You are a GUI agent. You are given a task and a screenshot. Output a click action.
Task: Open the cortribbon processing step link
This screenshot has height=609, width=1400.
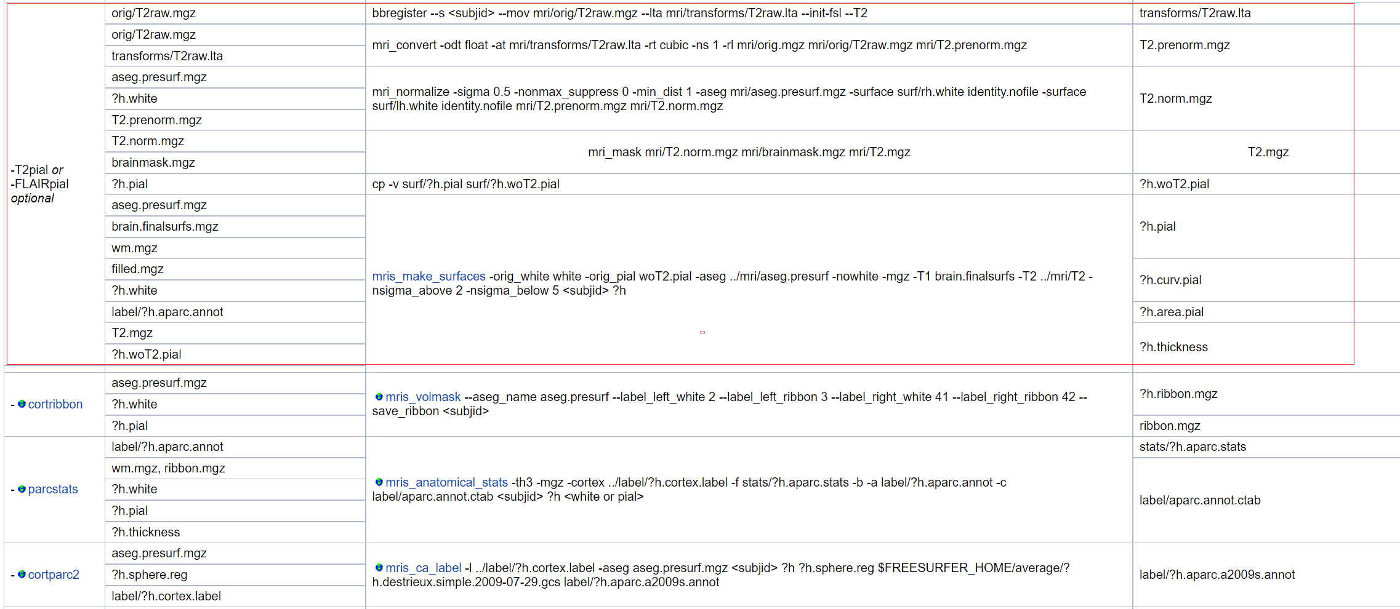[55, 404]
